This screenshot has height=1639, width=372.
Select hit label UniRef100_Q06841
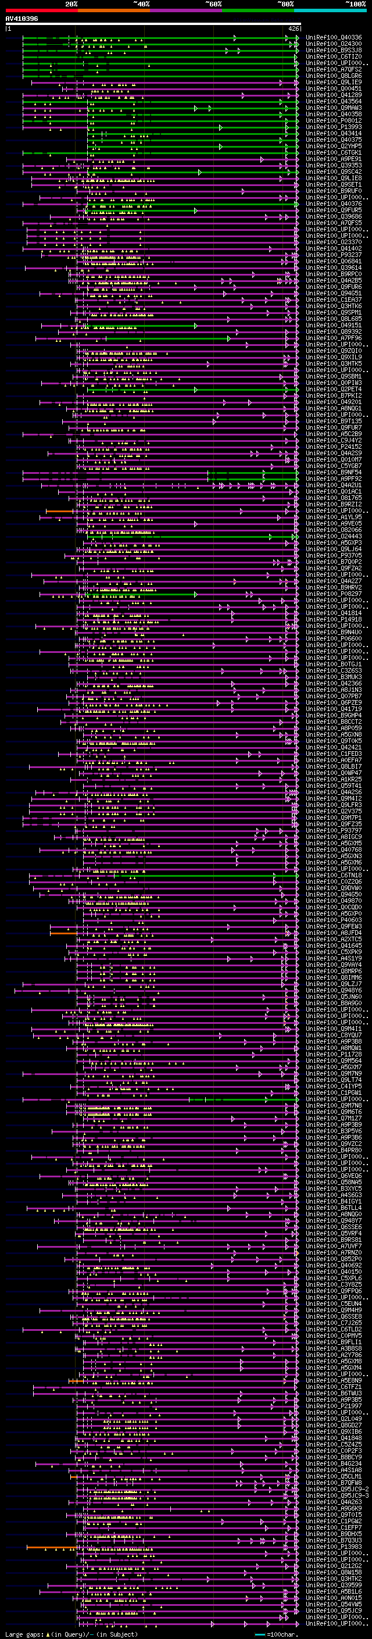click(x=333, y=261)
